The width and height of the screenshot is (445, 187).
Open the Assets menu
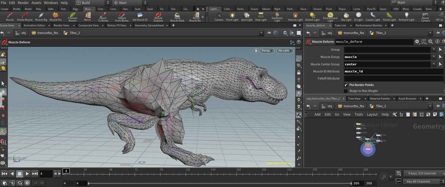[x=36, y=3]
